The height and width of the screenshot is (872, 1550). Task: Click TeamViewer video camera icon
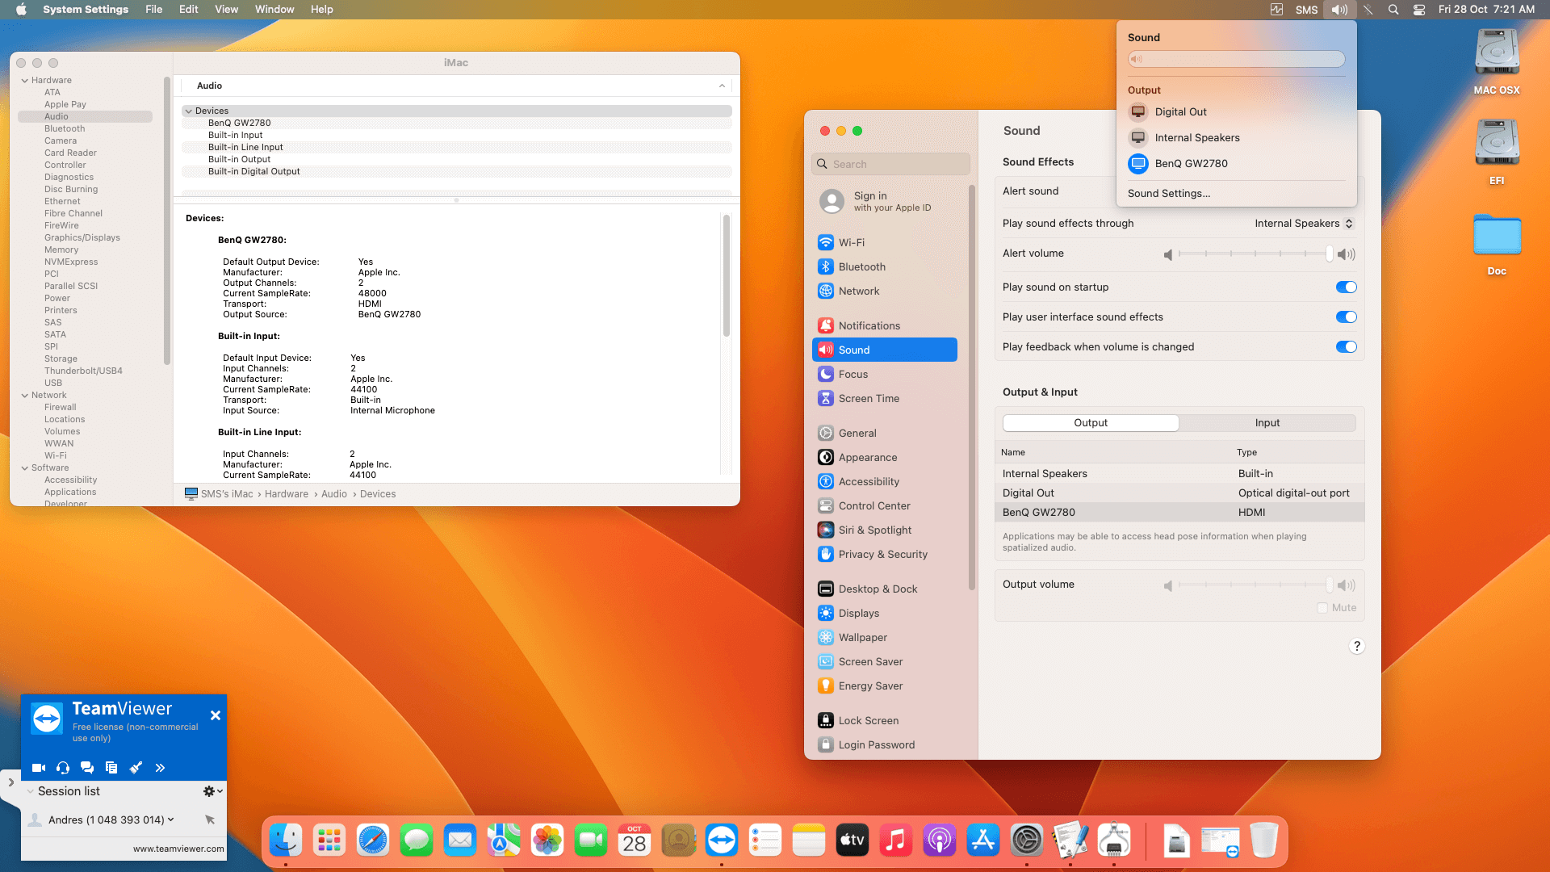click(38, 768)
